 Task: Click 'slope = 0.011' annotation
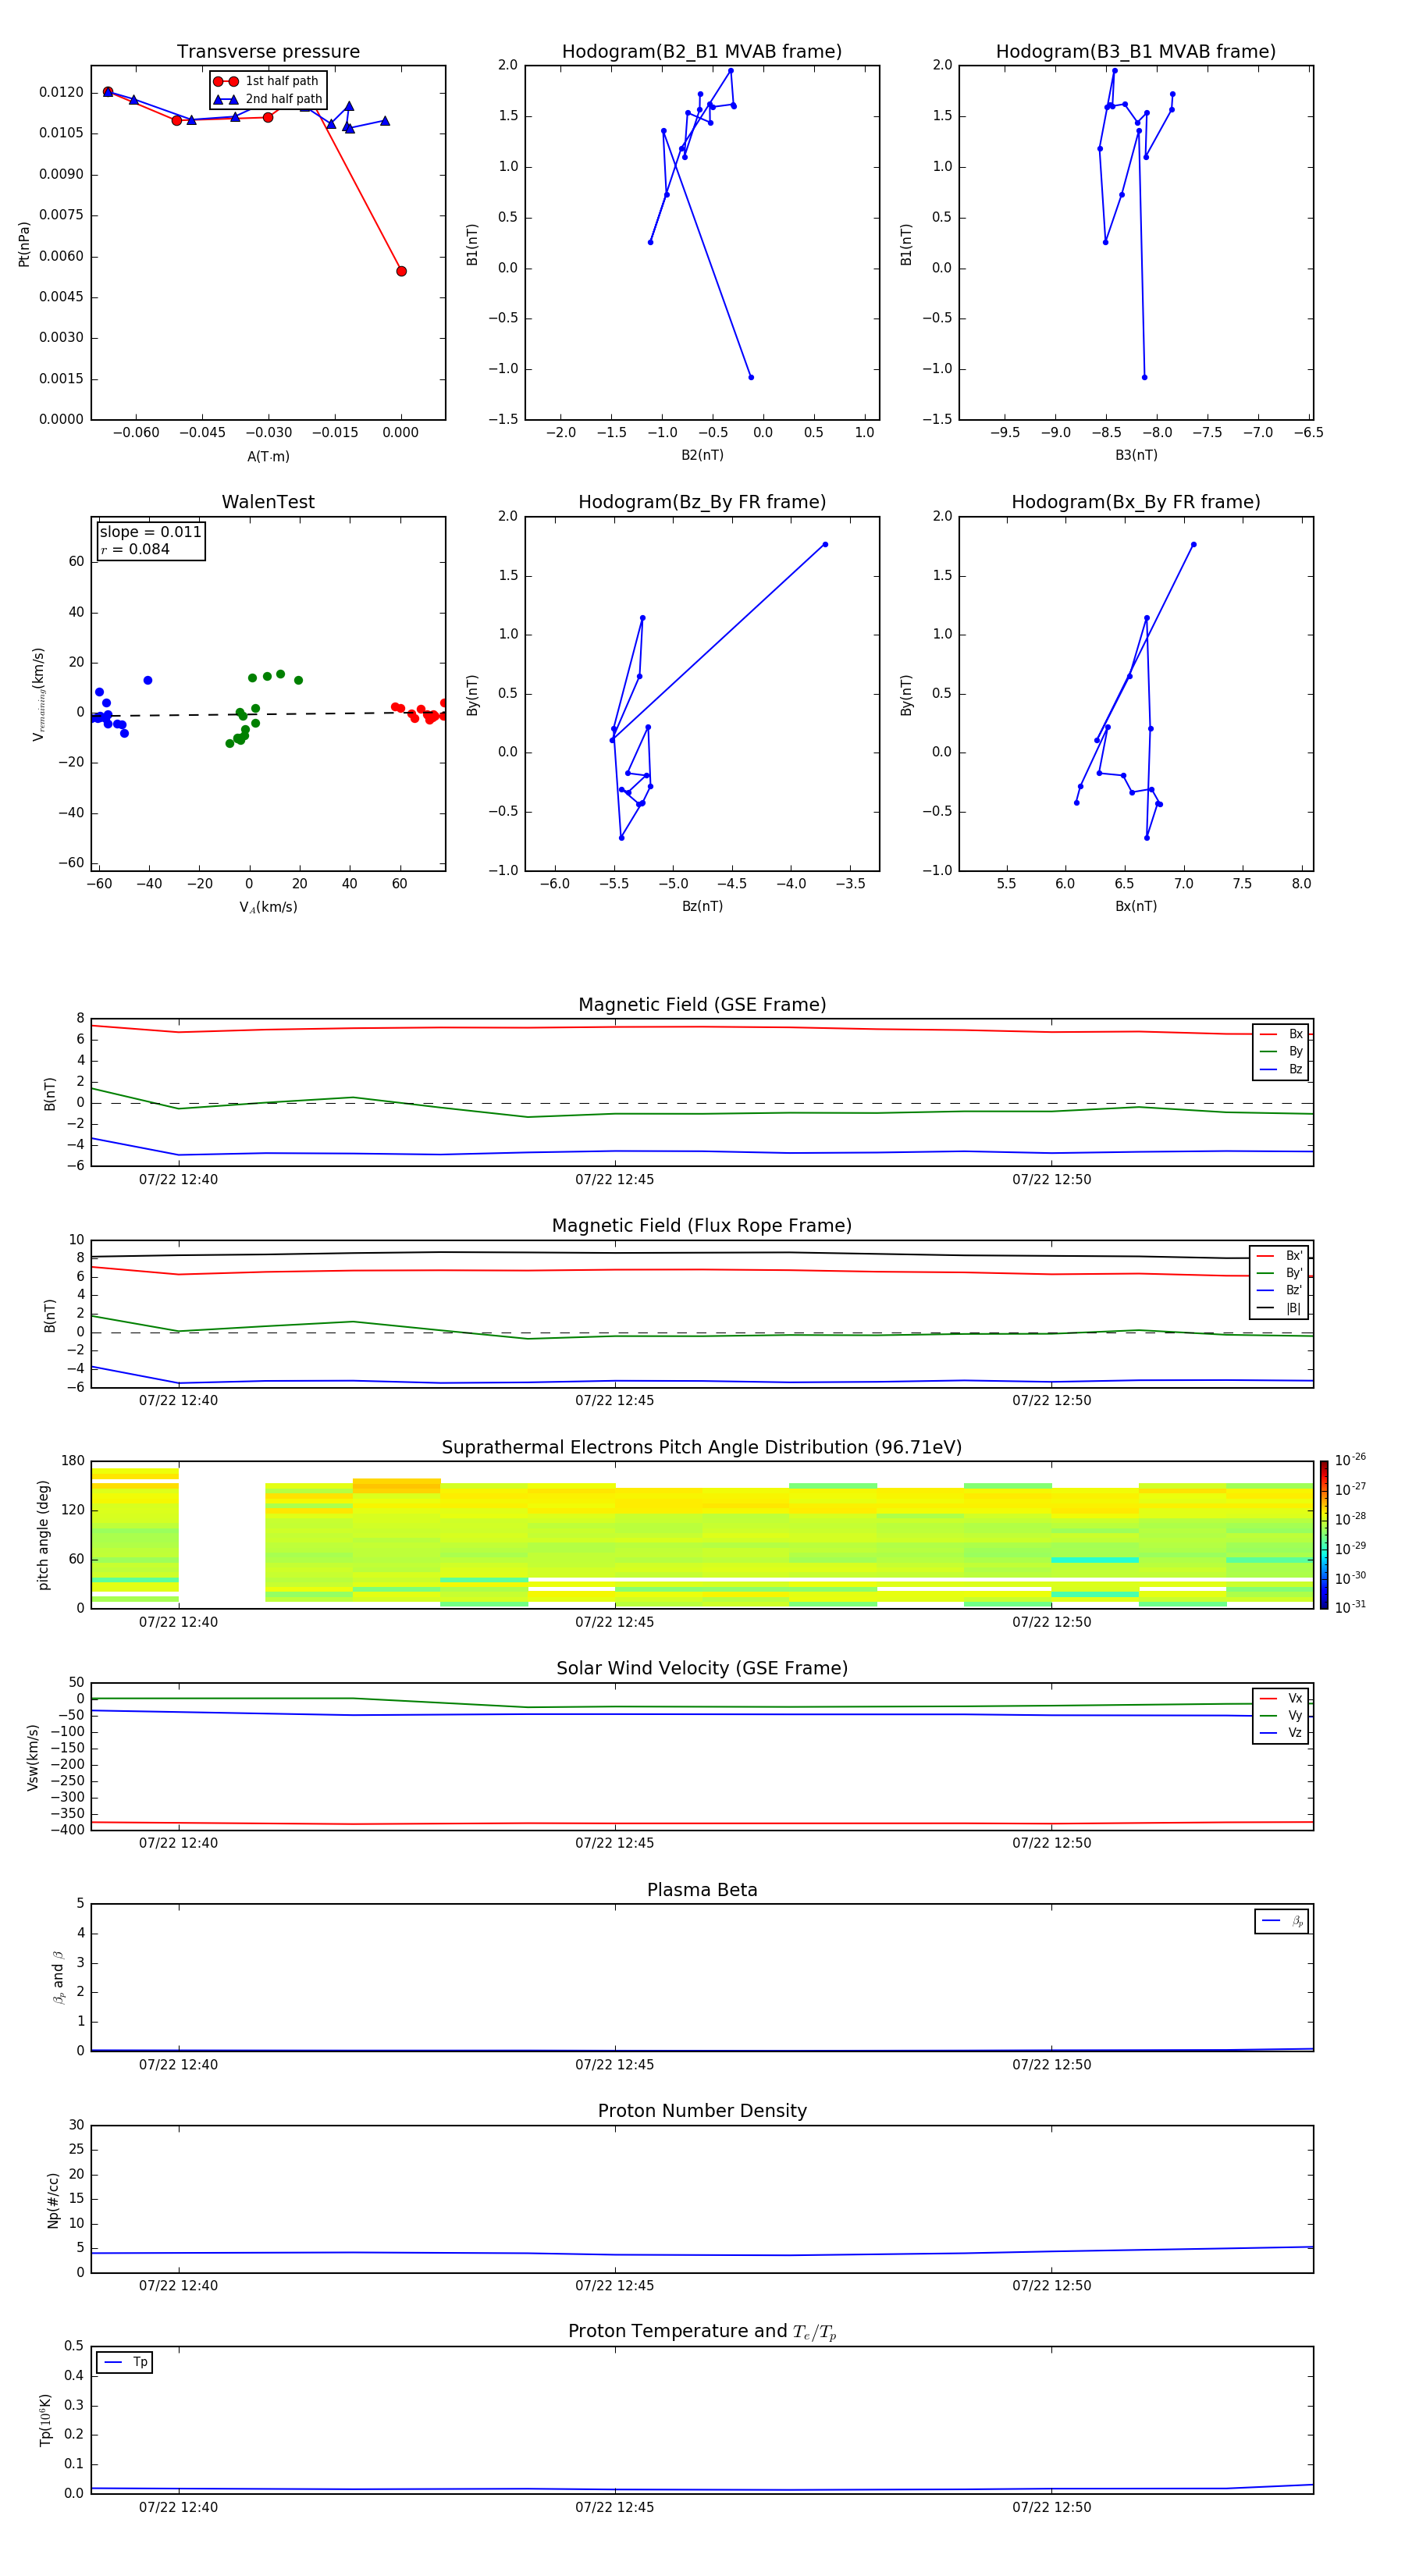click(x=151, y=532)
